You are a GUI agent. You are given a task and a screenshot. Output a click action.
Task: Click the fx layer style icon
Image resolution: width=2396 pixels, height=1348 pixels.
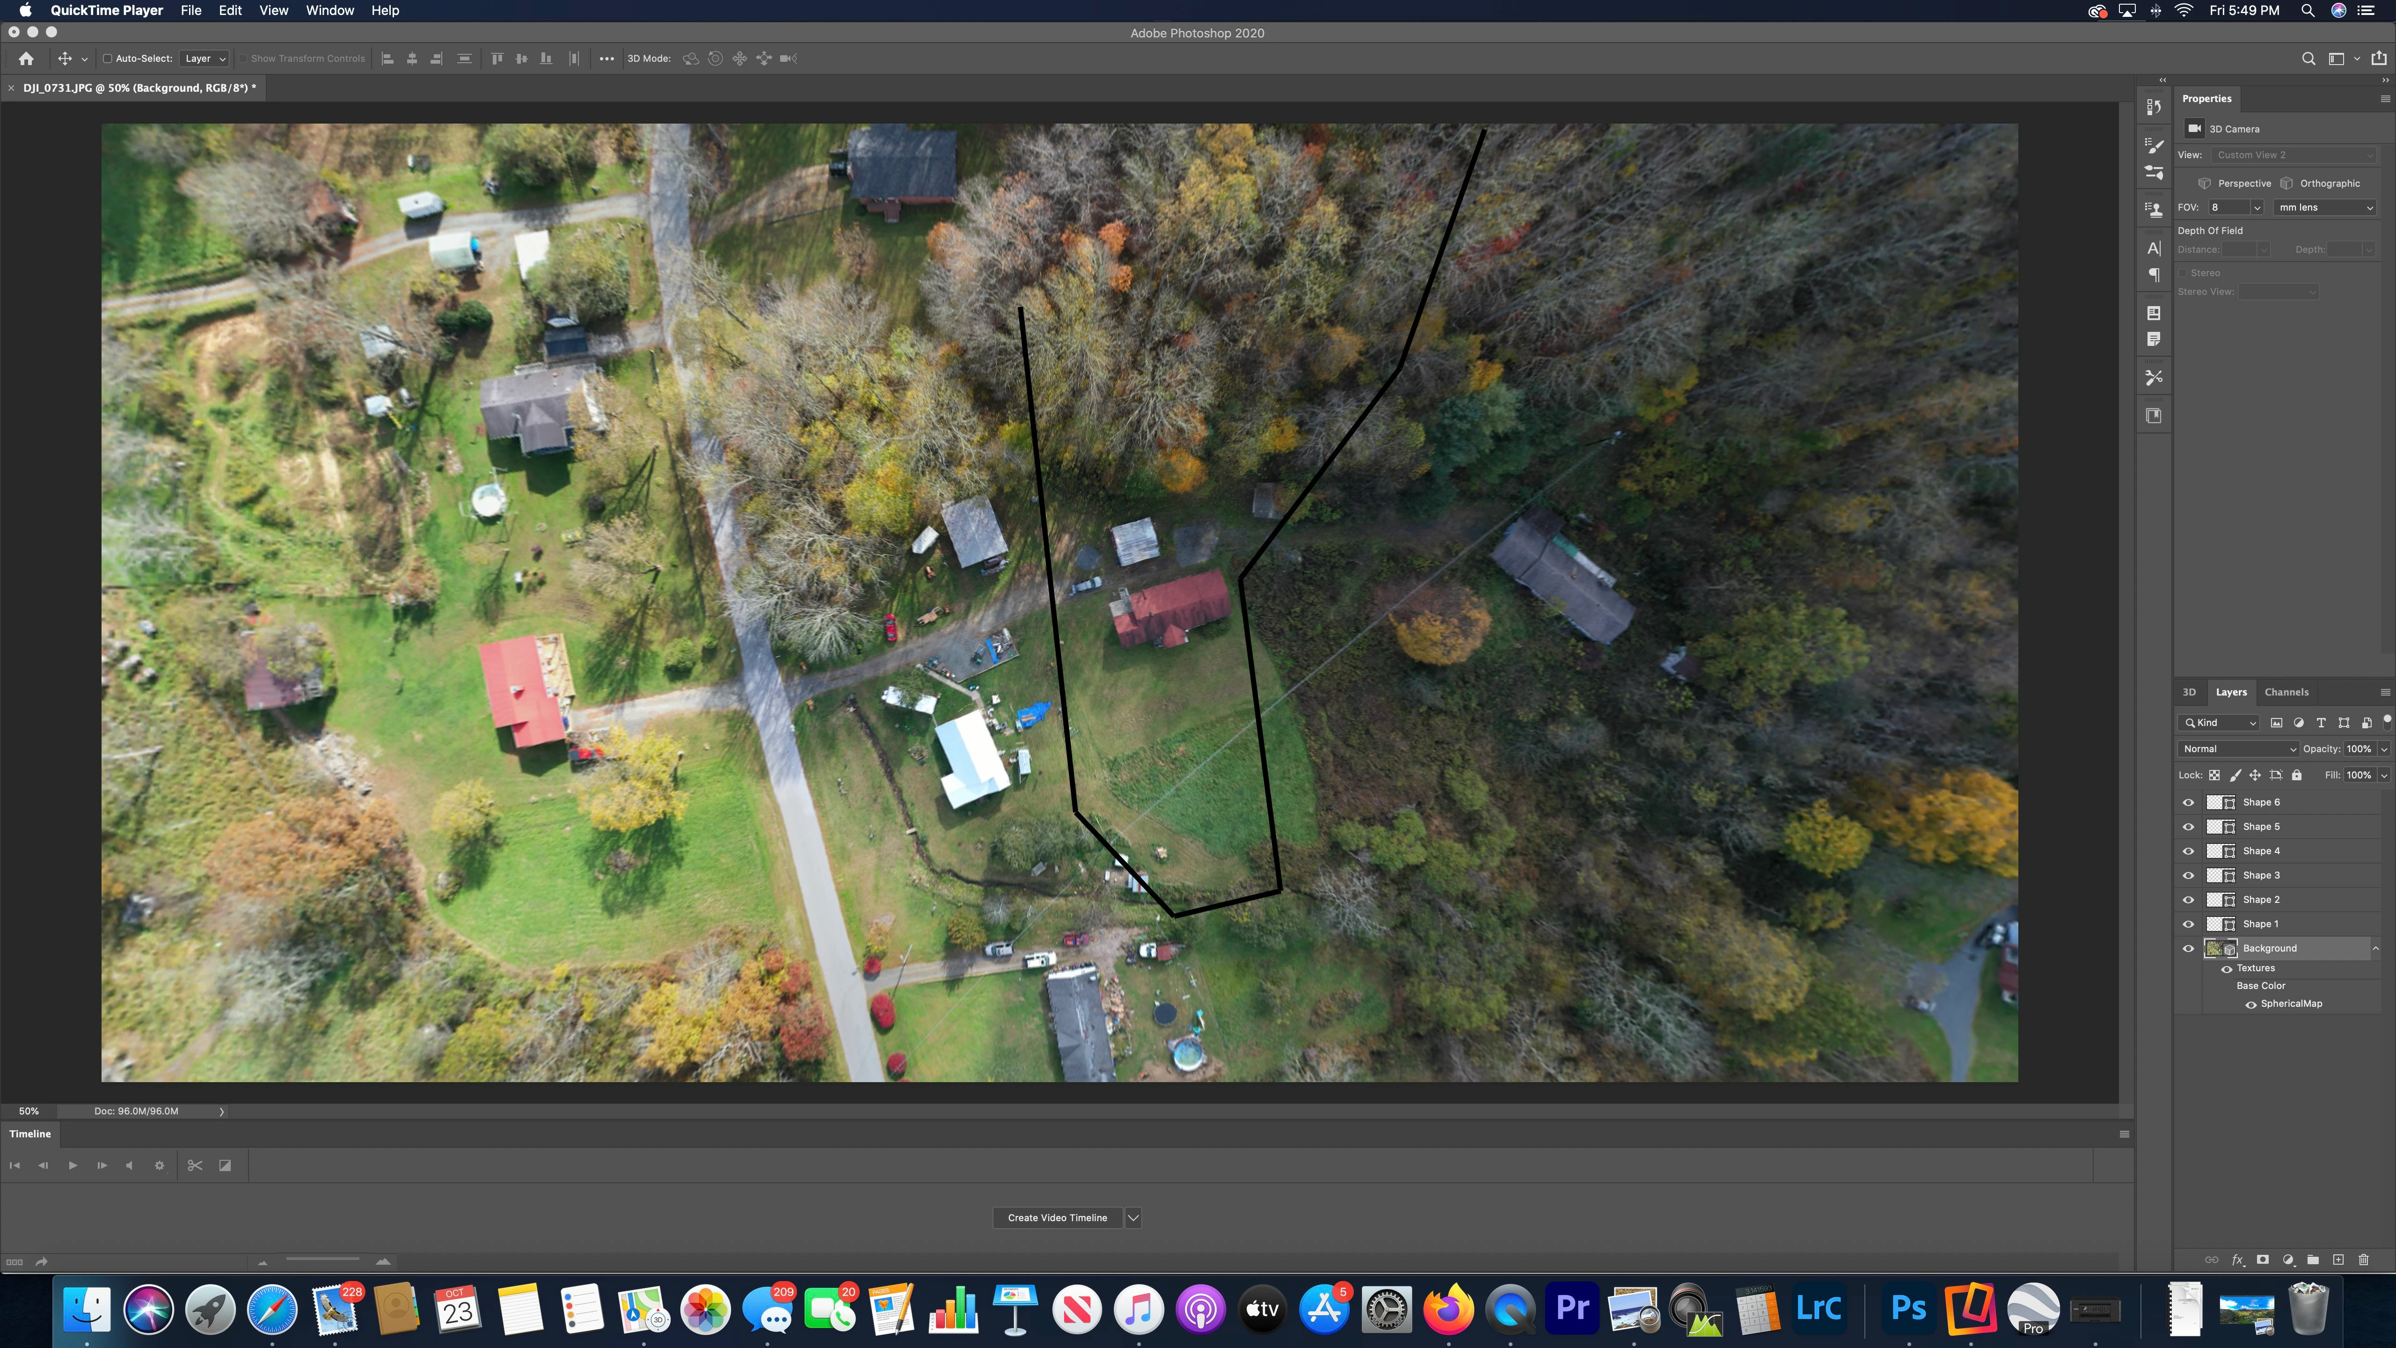coord(2238,1260)
